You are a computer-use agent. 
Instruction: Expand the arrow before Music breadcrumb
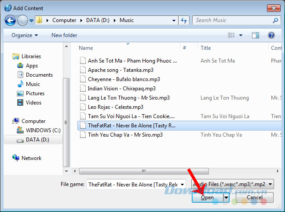pyautogui.click(x=115, y=20)
